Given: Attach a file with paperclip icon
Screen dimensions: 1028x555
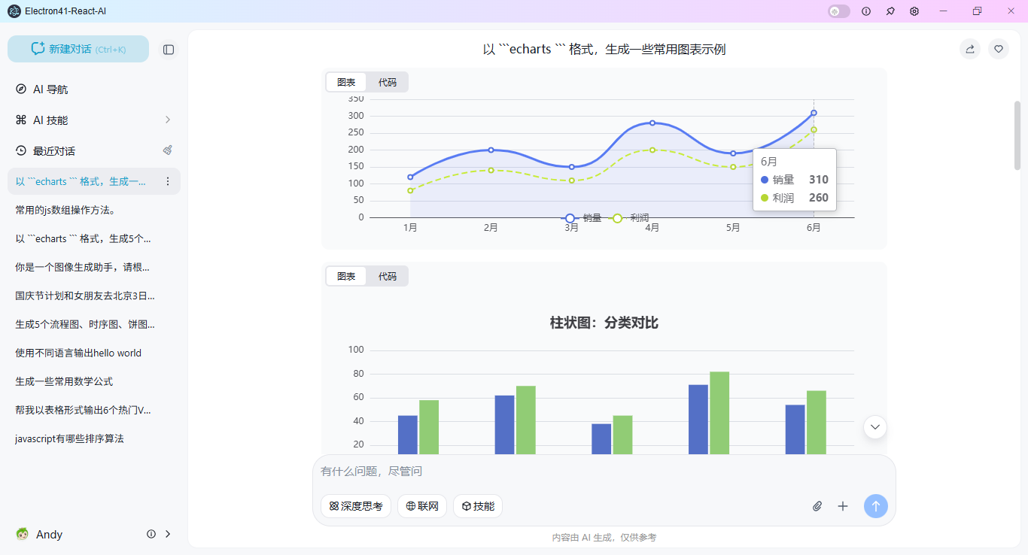Looking at the screenshot, I should [x=817, y=506].
